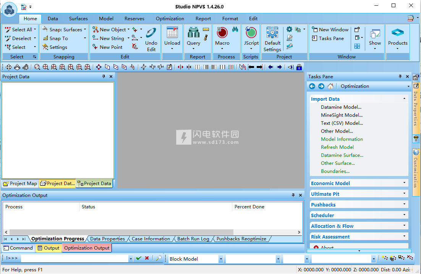Click the magnifier find icon in command bar
421x274 pixels.
click(x=159, y=258)
